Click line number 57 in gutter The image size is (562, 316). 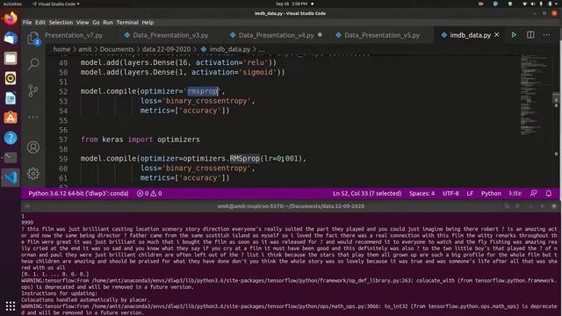pos(63,140)
